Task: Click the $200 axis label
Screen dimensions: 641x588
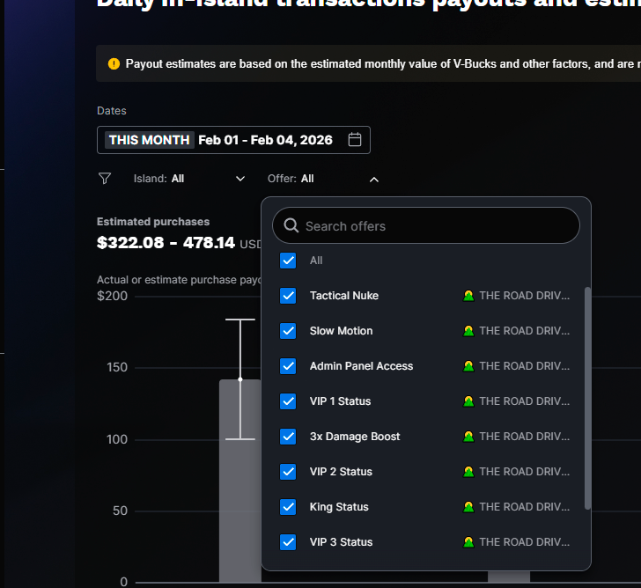Action: coord(112,296)
